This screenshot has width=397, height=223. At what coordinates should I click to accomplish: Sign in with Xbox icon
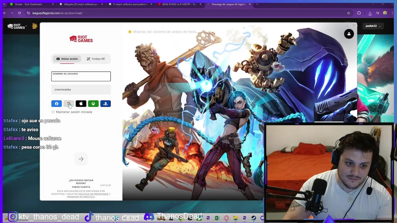click(93, 104)
